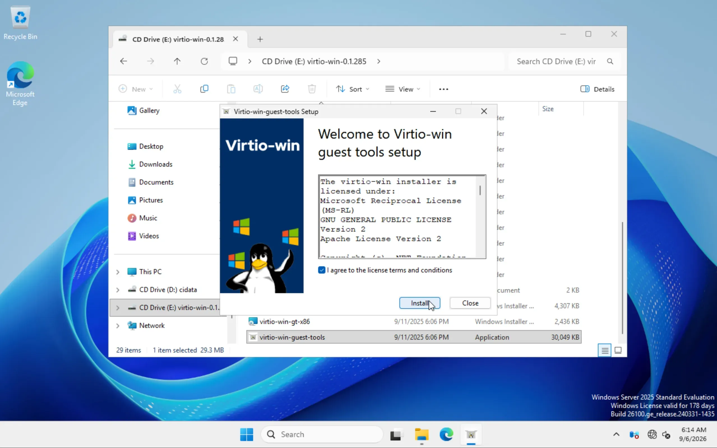Open the clock showing 6:14 AM
The width and height of the screenshot is (717, 448).
coord(693,434)
